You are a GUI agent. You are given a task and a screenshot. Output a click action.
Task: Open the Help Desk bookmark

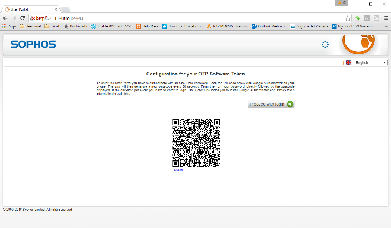click(147, 26)
